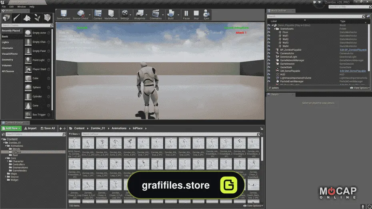Toggle visibility of Floor actor
The height and width of the screenshot is (209, 372).
pyautogui.click(x=269, y=32)
